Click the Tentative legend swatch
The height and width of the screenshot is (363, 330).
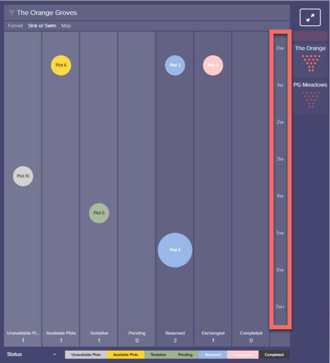(x=158, y=355)
